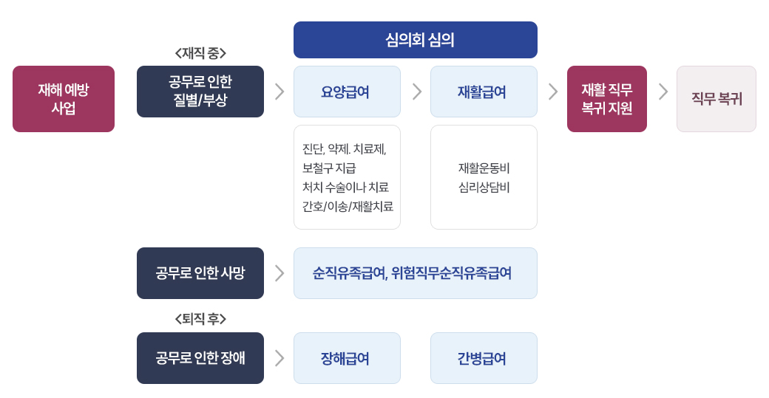Viewport: 769px width, 398px height.
Task: Open the 공무로 인한 사망 box
Action: point(200,273)
